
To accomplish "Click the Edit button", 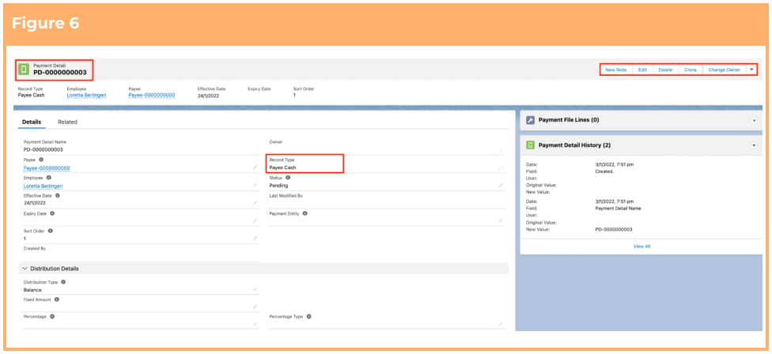I will click(642, 70).
